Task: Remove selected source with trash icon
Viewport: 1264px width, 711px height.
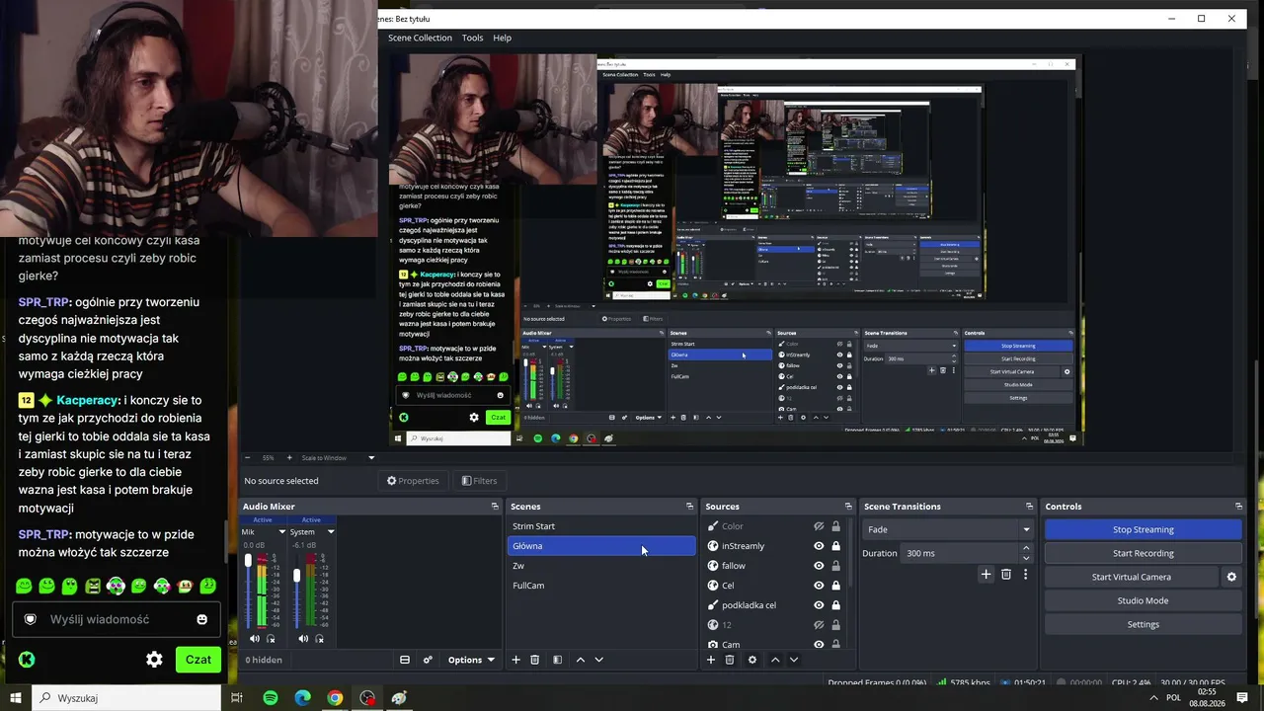Action: pos(730,660)
